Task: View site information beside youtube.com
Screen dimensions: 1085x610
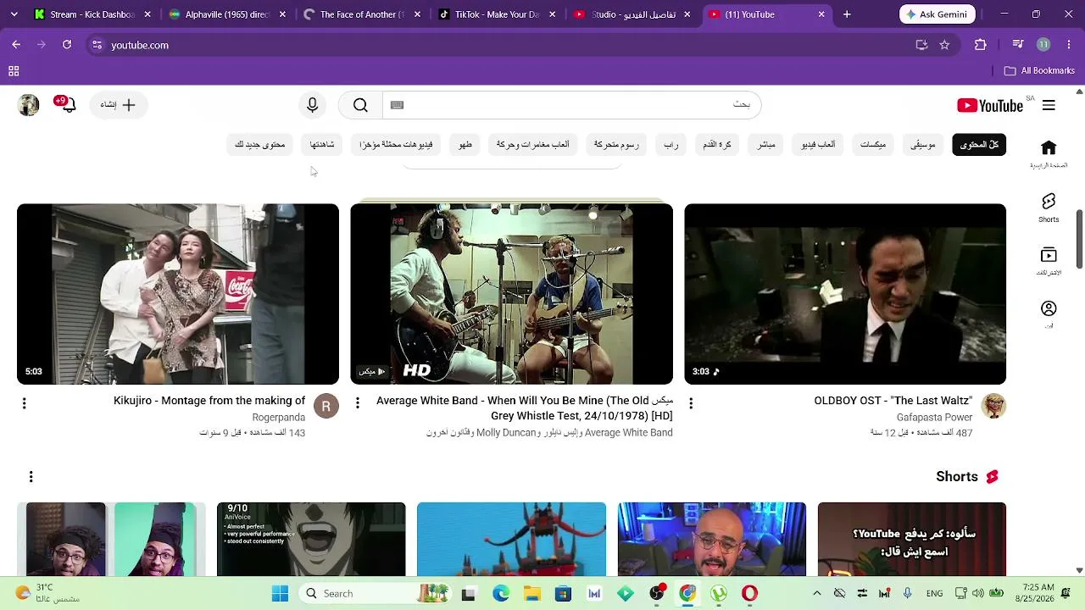Action: [97, 45]
